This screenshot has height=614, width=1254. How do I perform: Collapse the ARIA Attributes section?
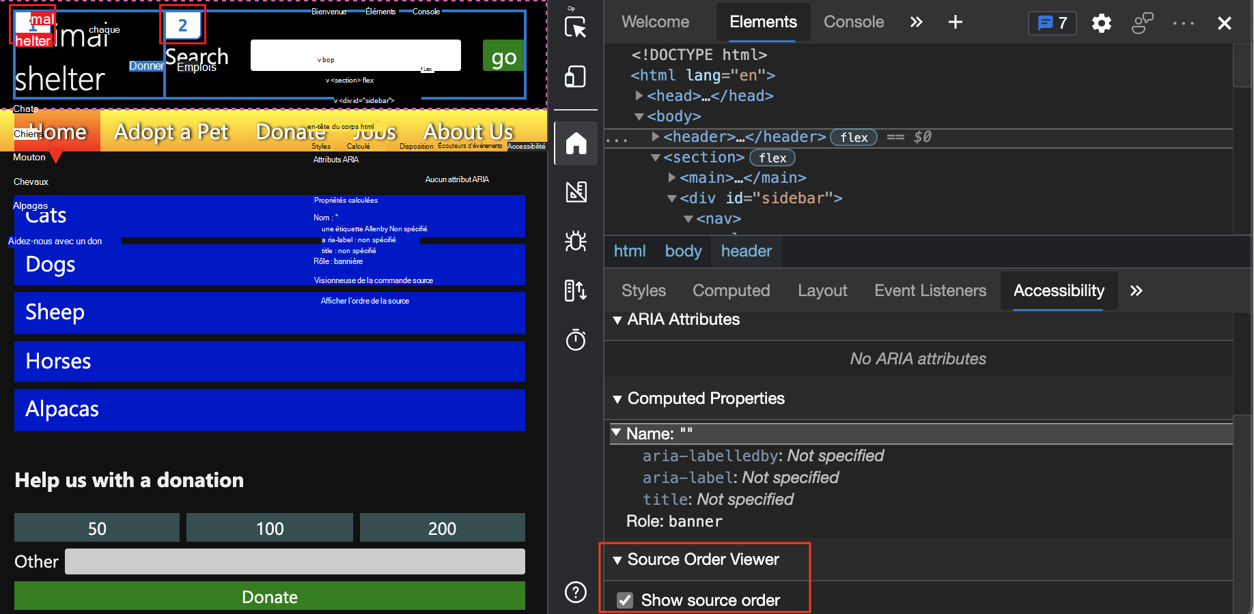[x=617, y=320]
